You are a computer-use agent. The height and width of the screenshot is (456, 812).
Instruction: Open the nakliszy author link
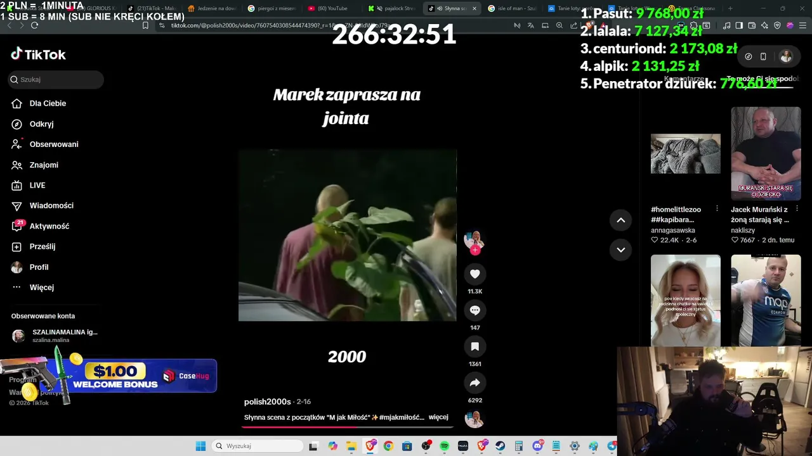coord(743,231)
